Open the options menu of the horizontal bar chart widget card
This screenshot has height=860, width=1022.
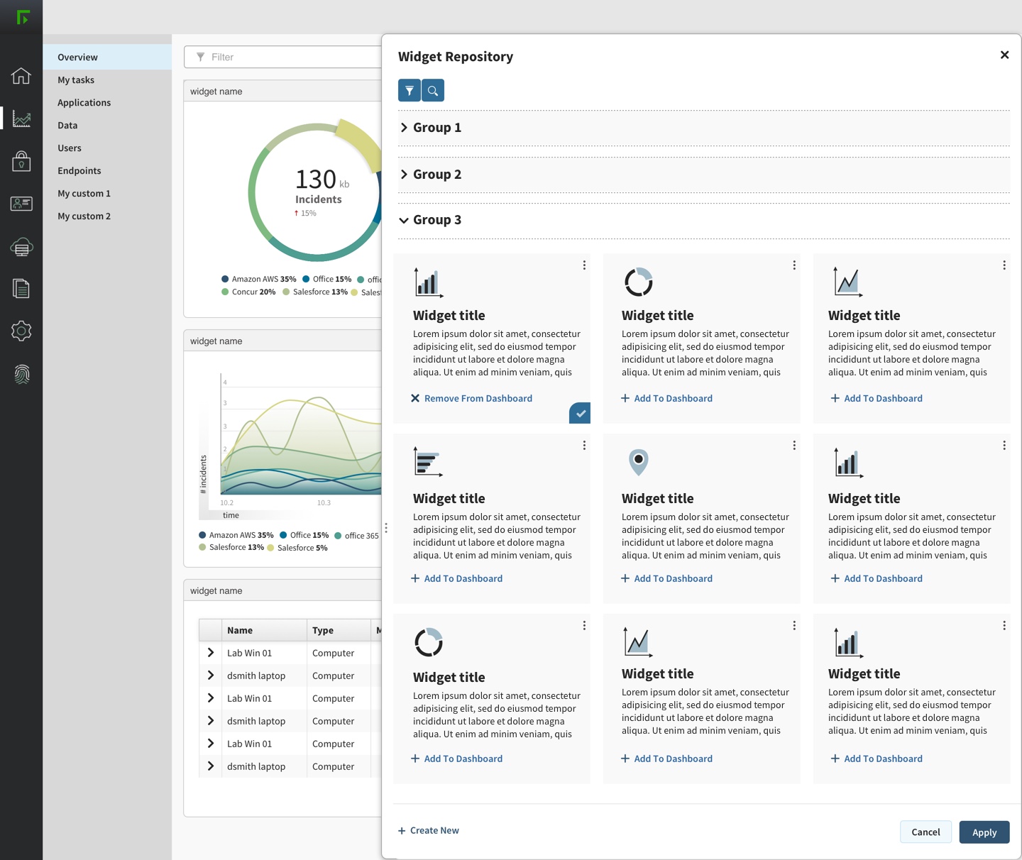point(584,446)
